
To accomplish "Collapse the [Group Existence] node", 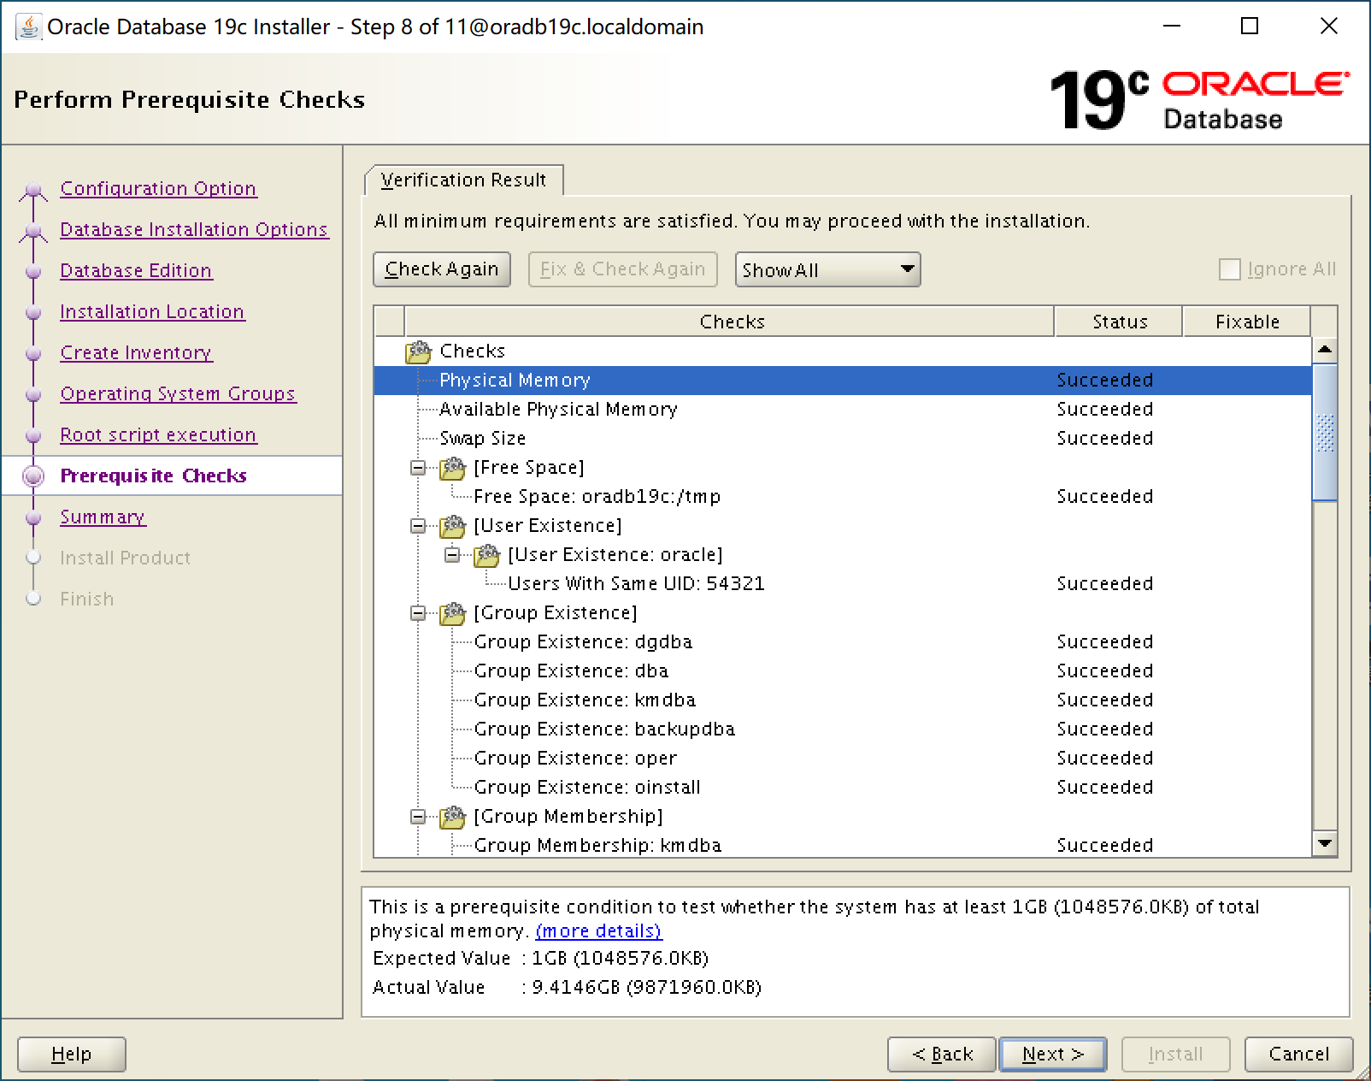I will (418, 613).
